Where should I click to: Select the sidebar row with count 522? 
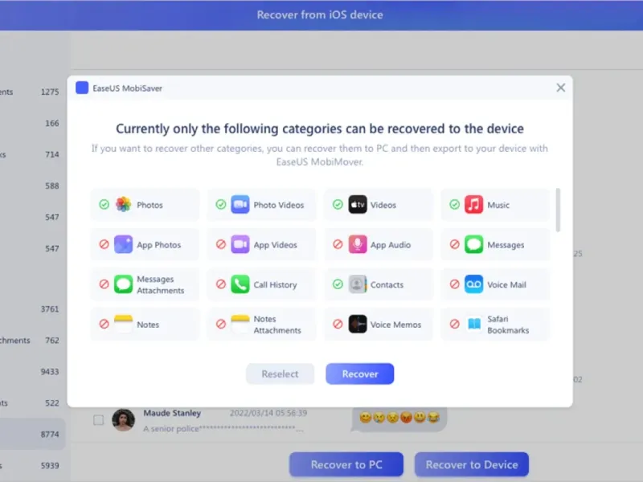pyautogui.click(x=33, y=403)
